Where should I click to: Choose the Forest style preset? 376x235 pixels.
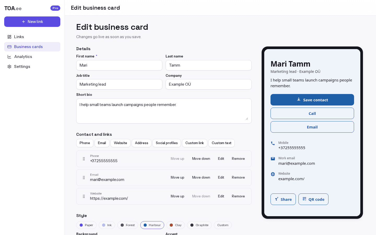point(128,225)
